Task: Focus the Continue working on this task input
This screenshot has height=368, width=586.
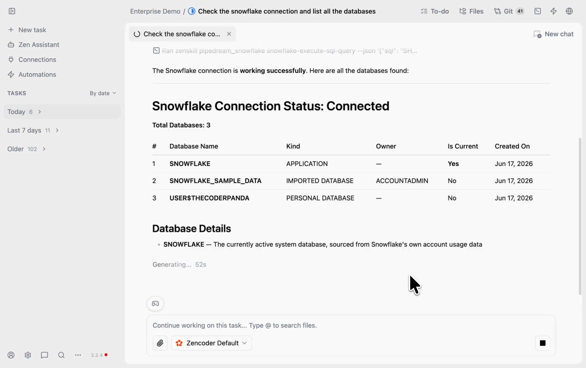Action: [351, 325]
